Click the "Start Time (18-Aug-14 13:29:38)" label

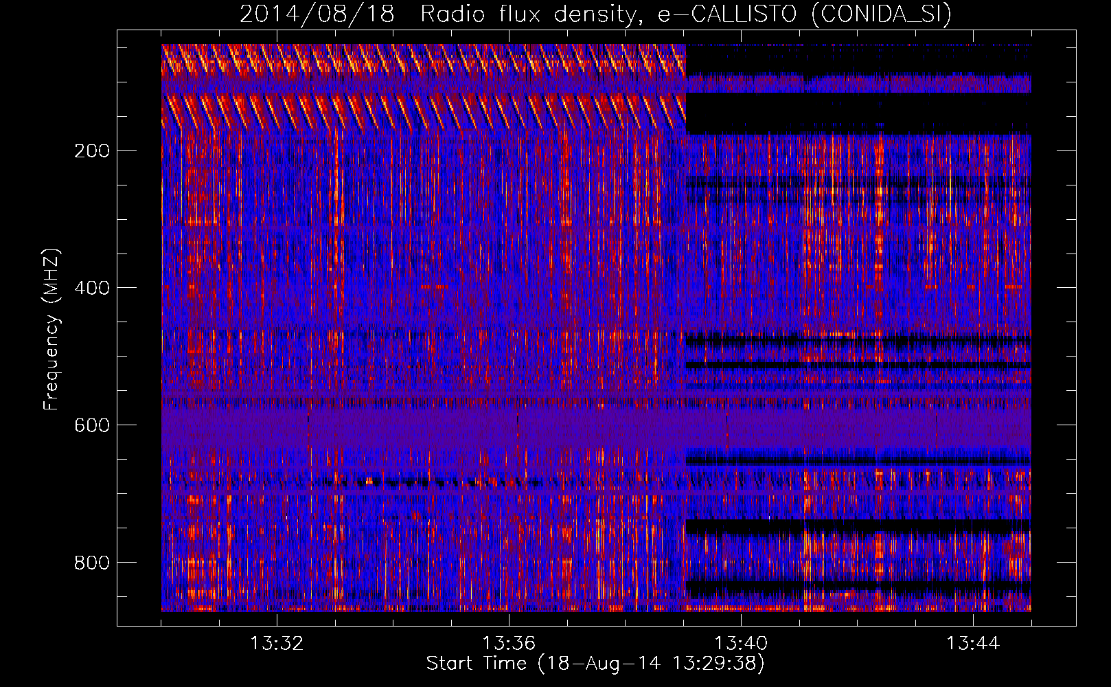595,664
